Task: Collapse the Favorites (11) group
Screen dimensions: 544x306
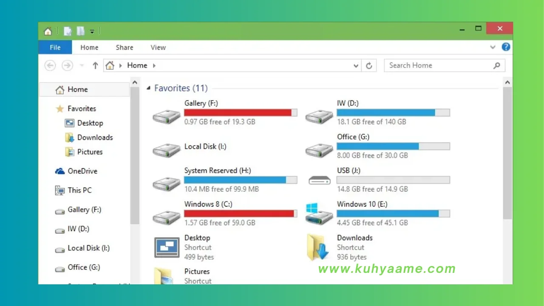Action: (x=148, y=88)
